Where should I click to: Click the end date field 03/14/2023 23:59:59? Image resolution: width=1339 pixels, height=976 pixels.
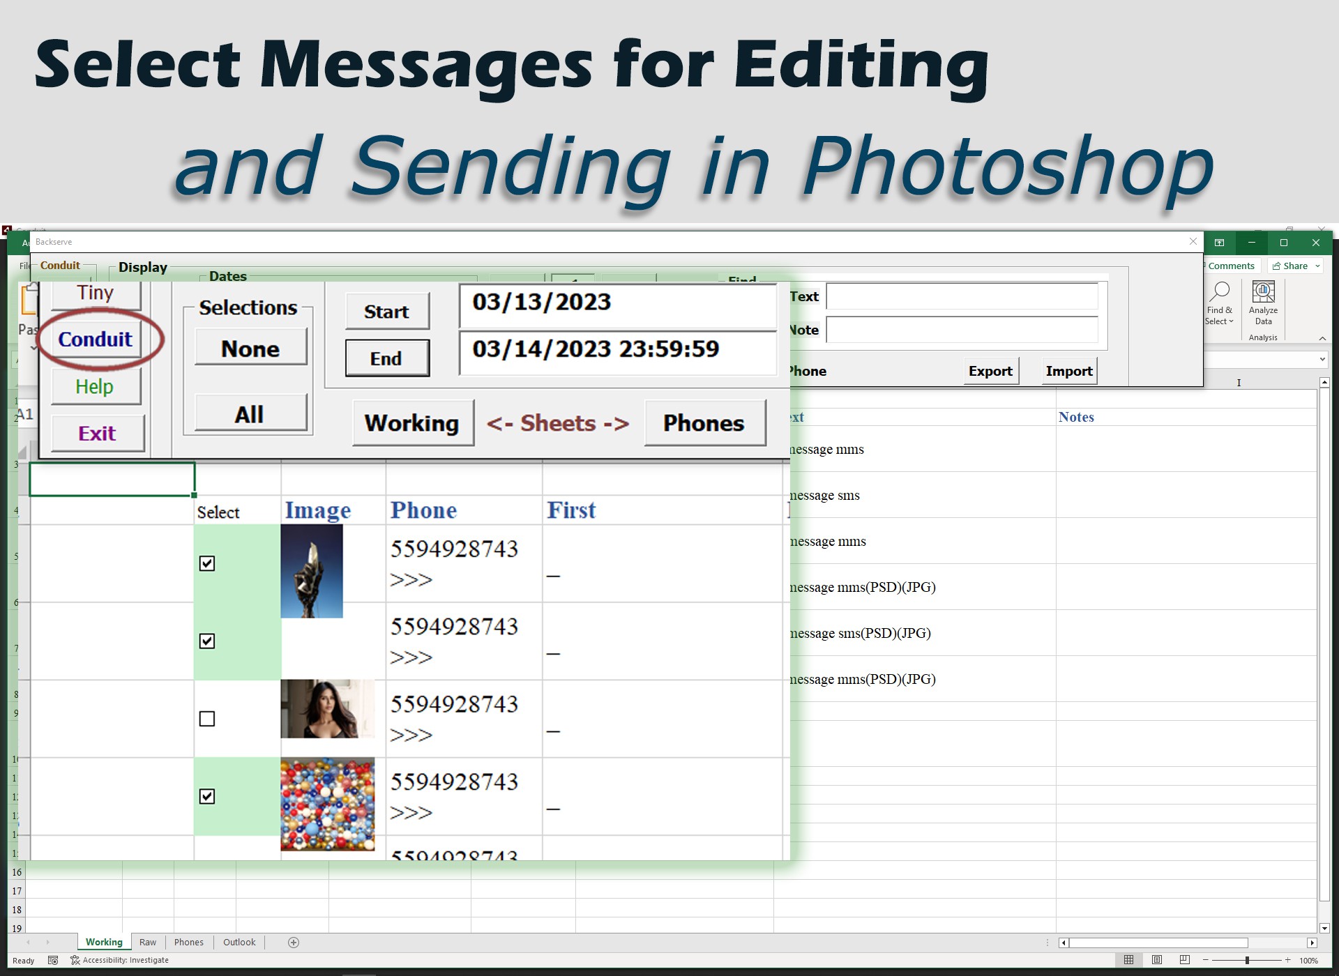click(x=617, y=353)
